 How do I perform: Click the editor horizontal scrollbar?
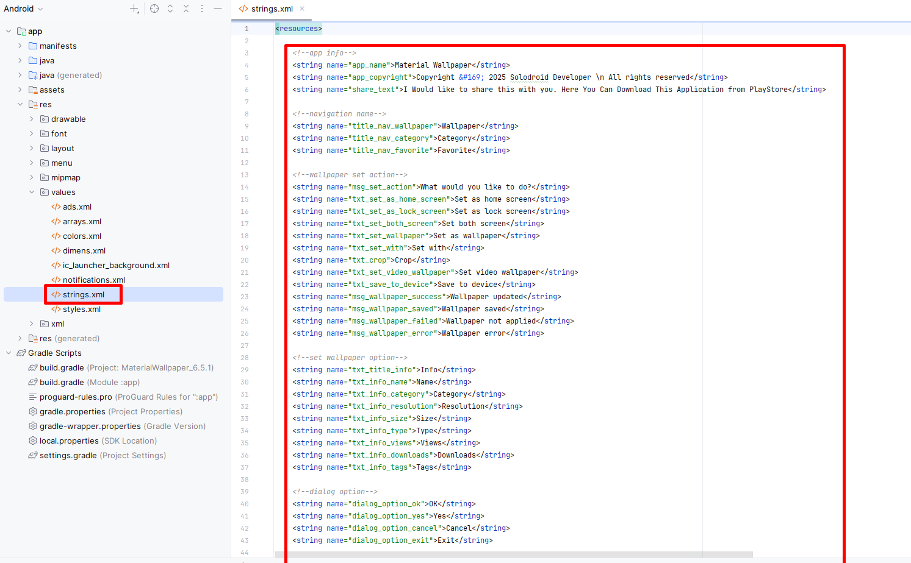(x=514, y=554)
